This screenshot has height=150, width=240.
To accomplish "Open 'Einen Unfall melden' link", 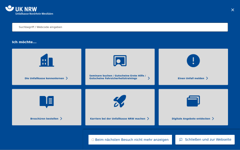I will [x=191, y=78].
